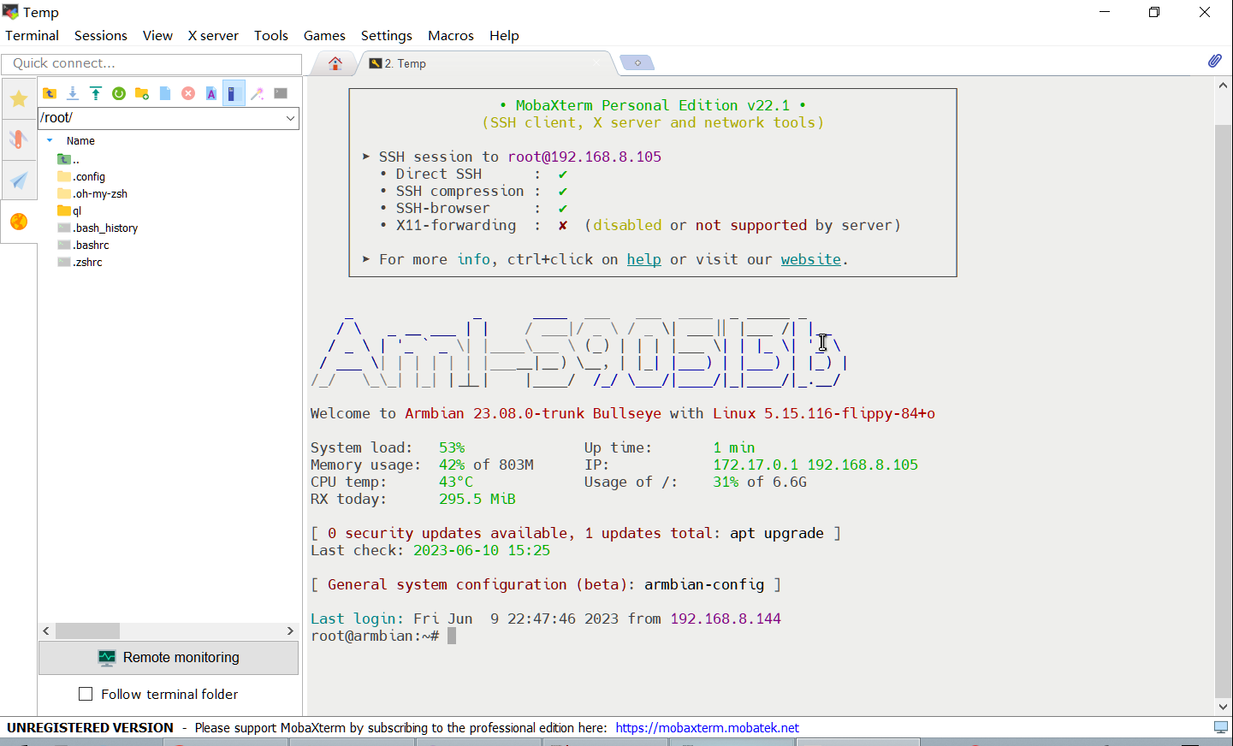The image size is (1233, 746).
Task: Select the .bash_history file
Action: click(98, 228)
